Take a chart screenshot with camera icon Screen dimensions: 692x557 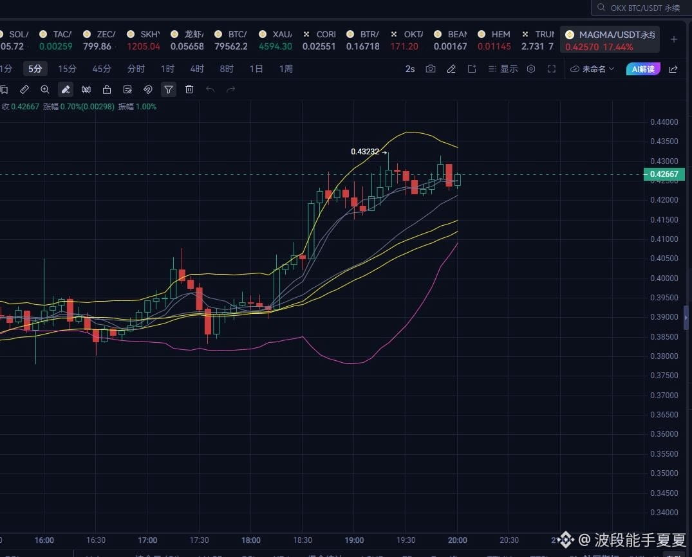[431, 69]
